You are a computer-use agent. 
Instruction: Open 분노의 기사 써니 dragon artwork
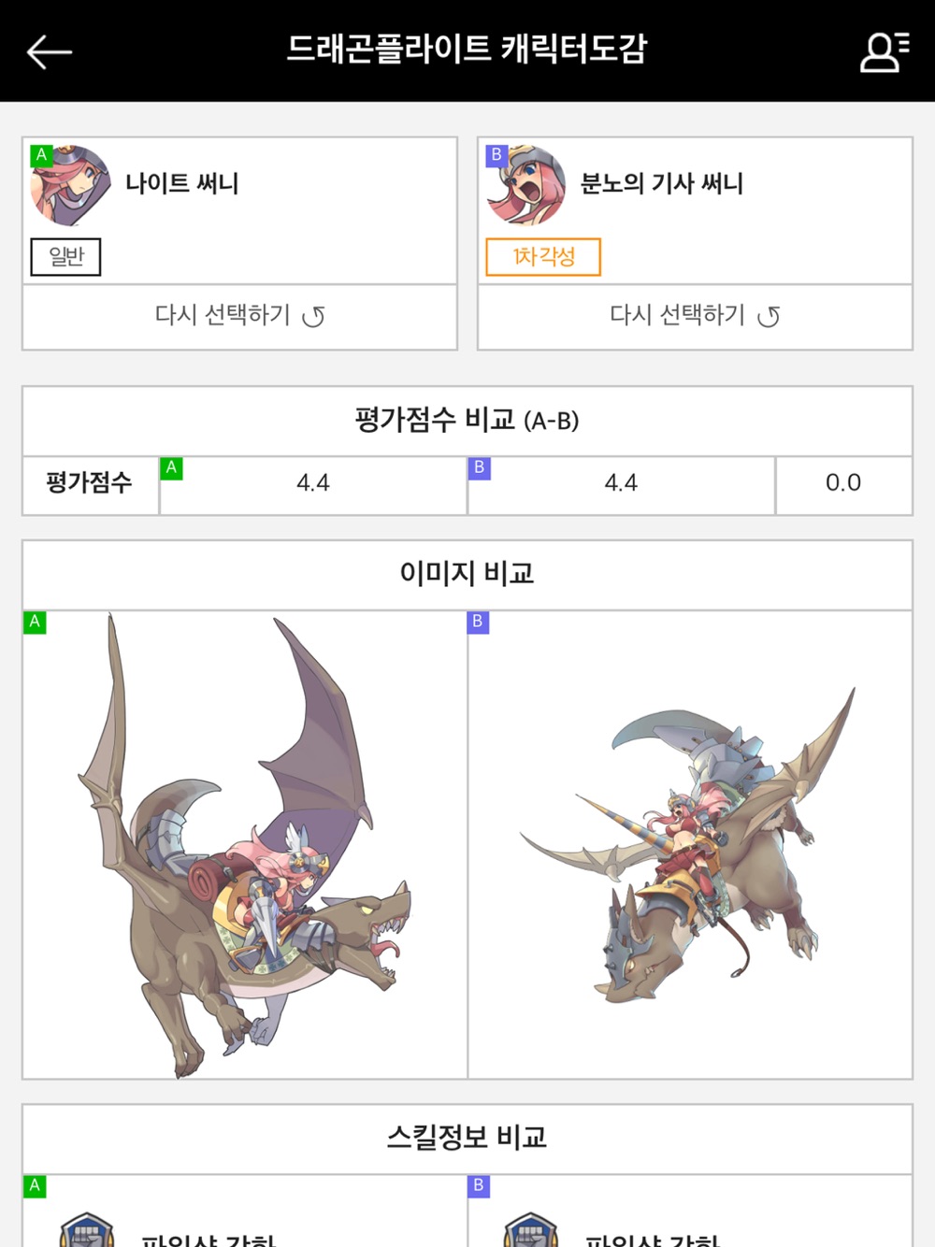click(x=688, y=846)
